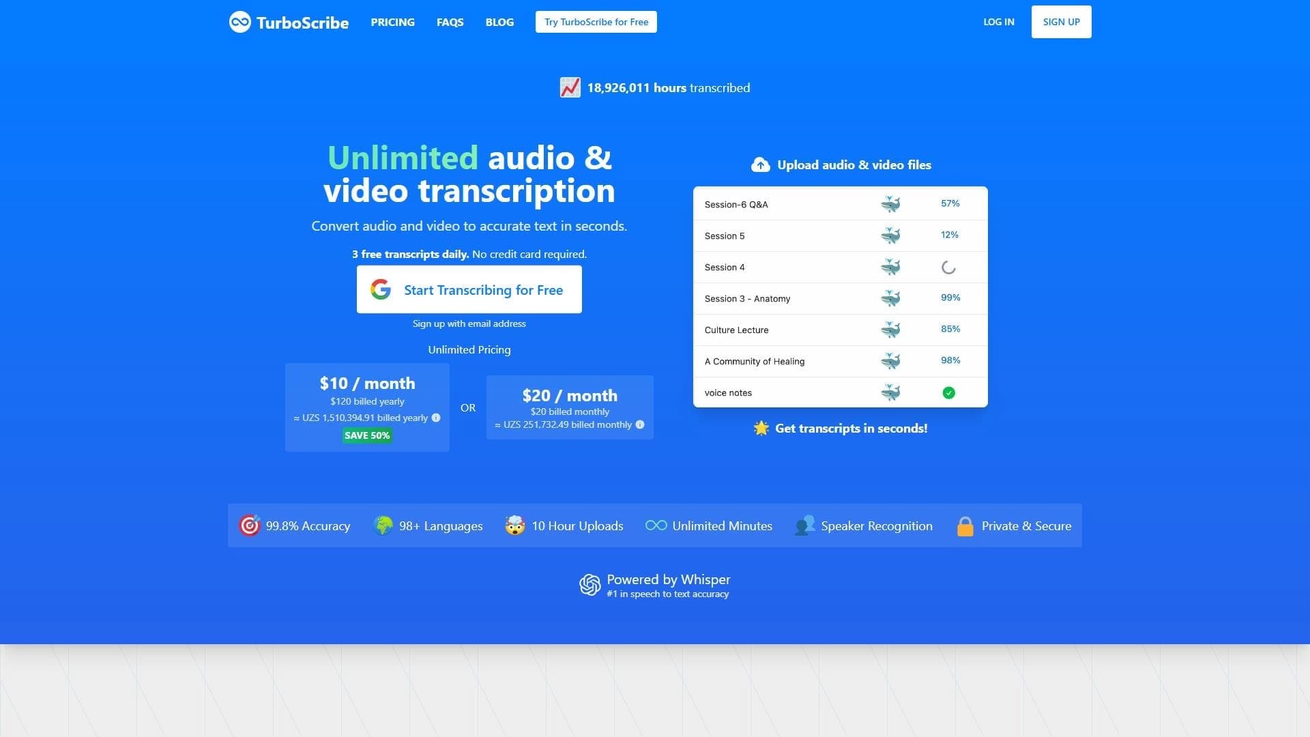Click the star icon beside Get transcripts in seconds
Viewport: 1310px width, 737px height.
pyautogui.click(x=761, y=428)
